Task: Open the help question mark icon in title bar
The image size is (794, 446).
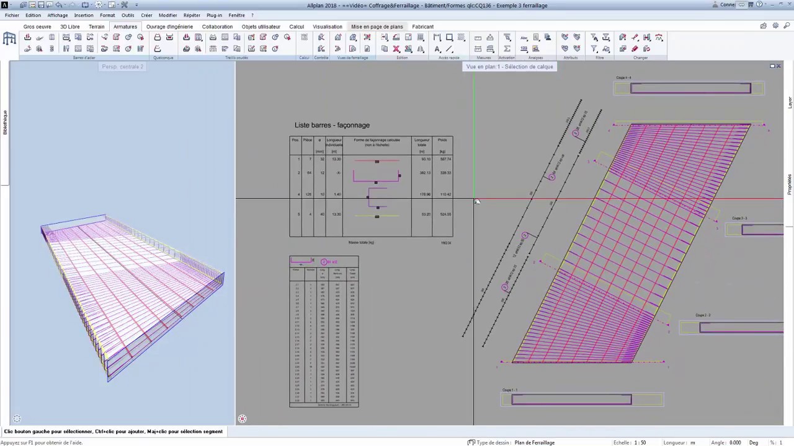Action: point(759,4)
